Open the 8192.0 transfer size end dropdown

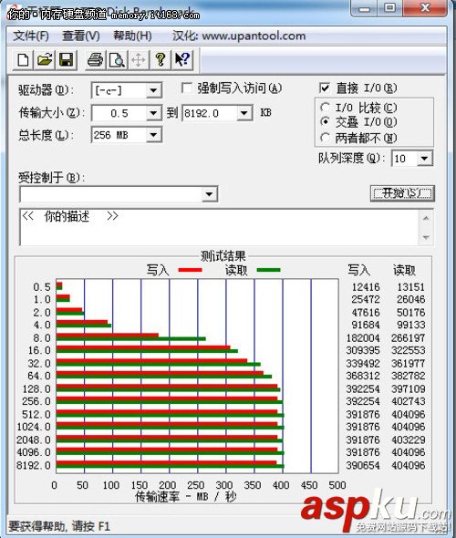pyautogui.click(x=244, y=113)
